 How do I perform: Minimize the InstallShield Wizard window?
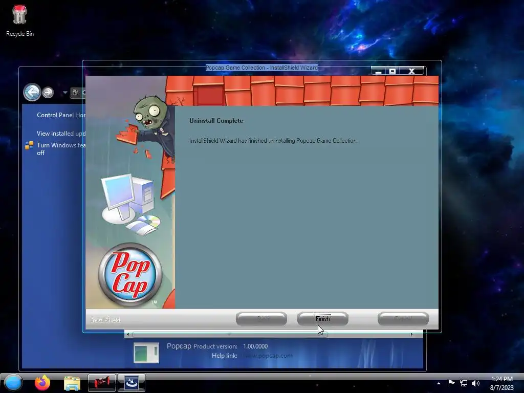click(378, 71)
